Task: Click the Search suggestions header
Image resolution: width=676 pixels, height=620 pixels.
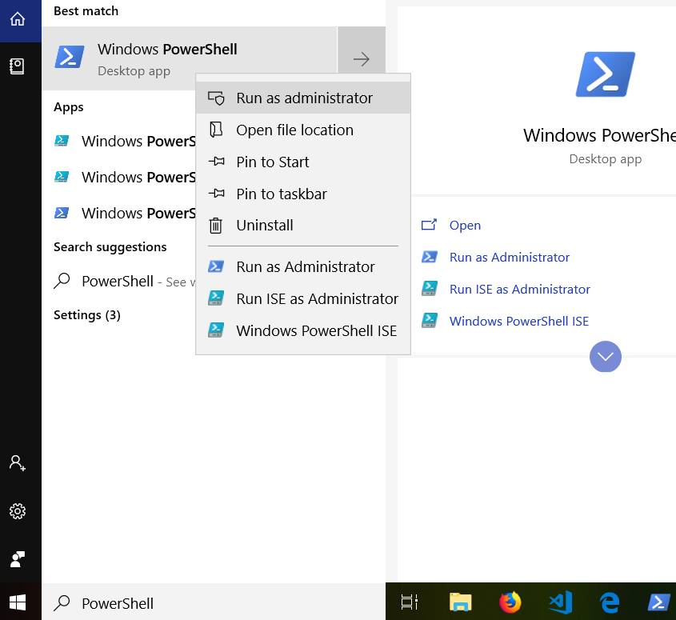Action: pos(110,246)
